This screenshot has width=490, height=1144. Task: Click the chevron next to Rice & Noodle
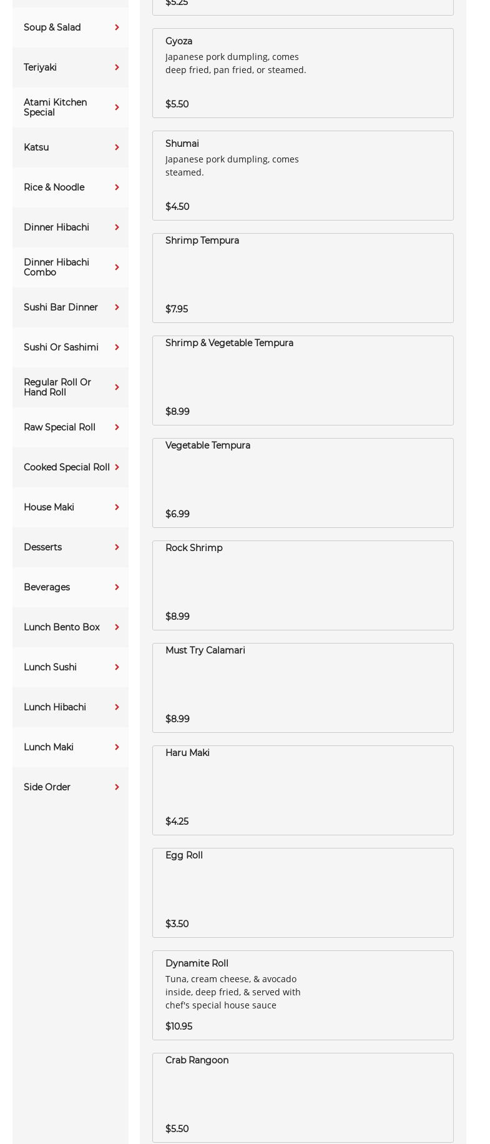click(x=117, y=187)
